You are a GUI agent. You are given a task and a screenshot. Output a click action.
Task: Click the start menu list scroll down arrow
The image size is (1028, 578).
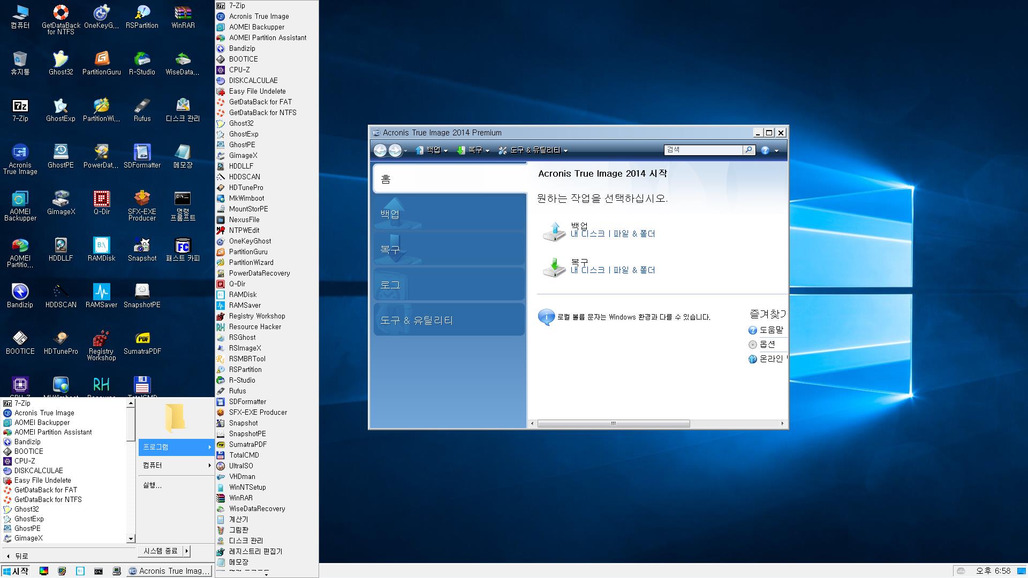[131, 538]
